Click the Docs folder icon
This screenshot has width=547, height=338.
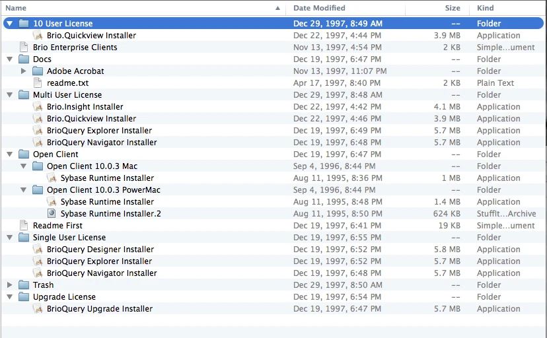click(x=24, y=59)
